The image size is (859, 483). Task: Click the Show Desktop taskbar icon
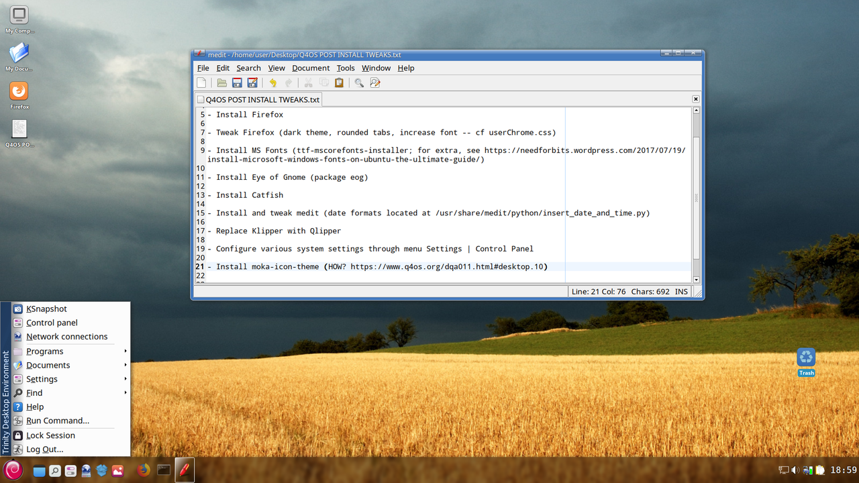(x=40, y=471)
